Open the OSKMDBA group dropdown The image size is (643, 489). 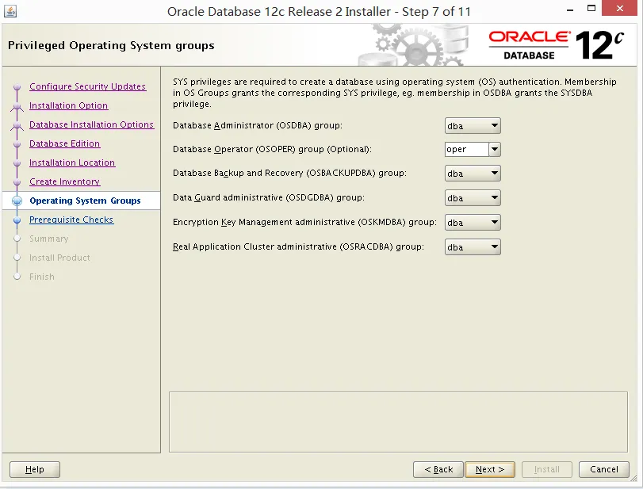pos(473,223)
